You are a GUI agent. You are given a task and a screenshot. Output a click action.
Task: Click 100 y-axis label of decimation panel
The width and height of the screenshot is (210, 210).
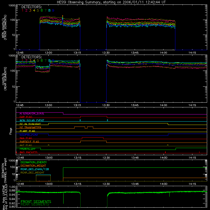[x=13, y=167]
